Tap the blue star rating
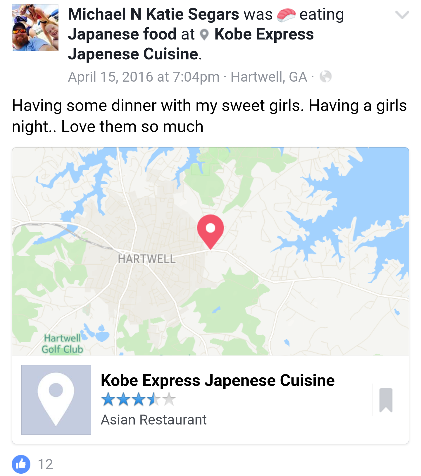The width and height of the screenshot is (421, 476). (138, 400)
